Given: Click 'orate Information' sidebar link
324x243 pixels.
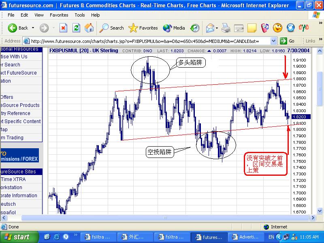Looking at the screenshot, I should [19, 196].
